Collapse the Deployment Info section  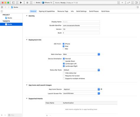click(x=27, y=40)
